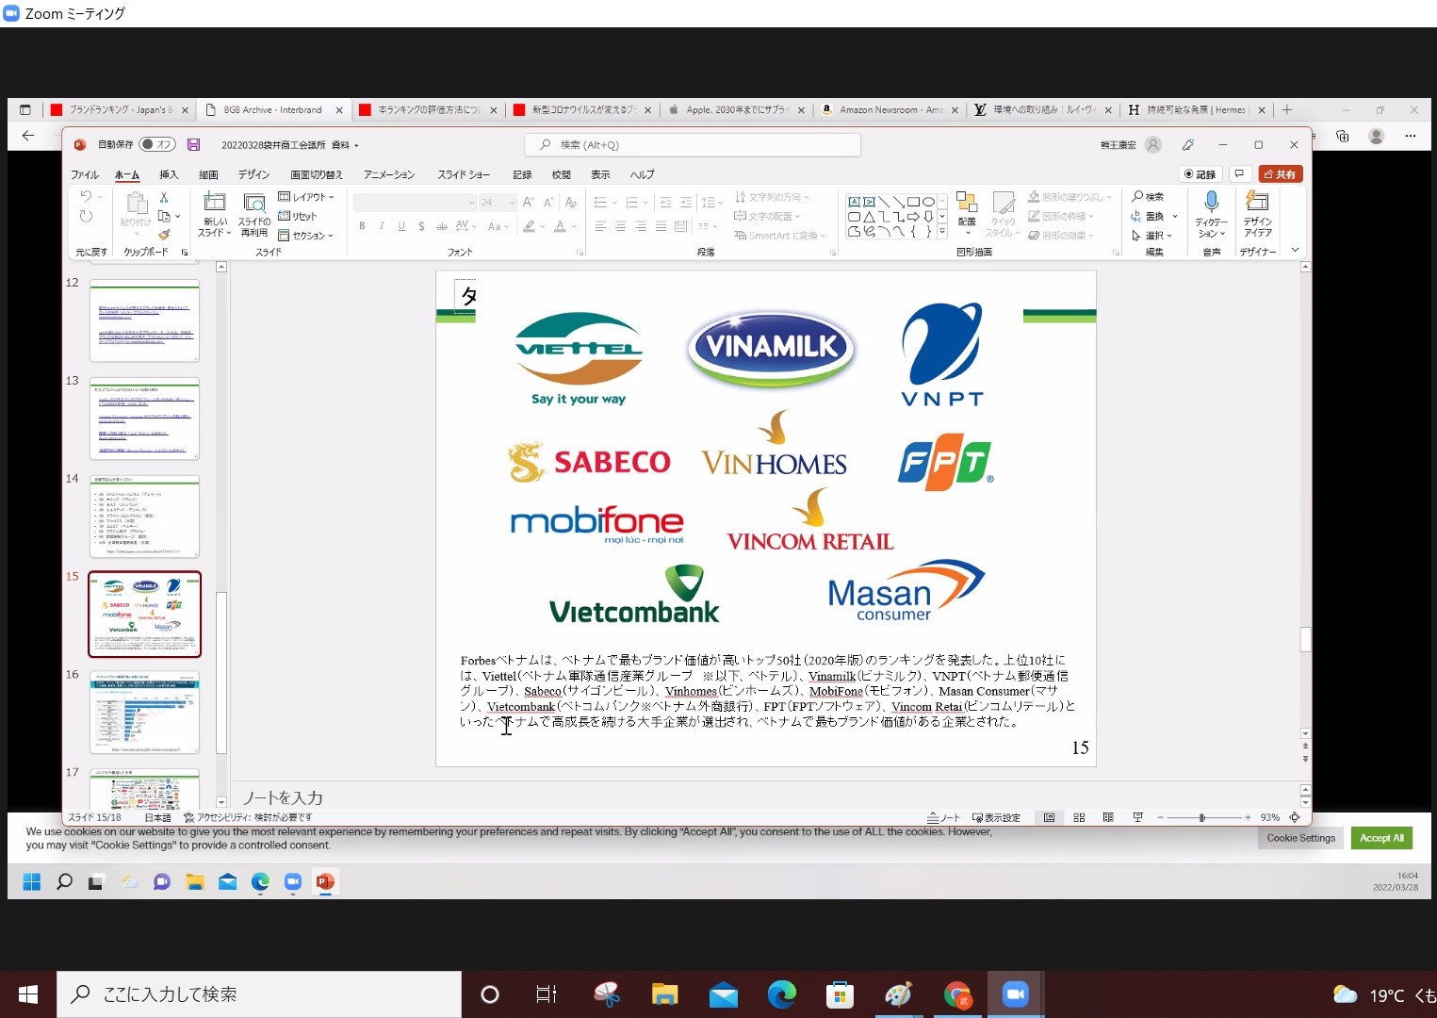This screenshot has height=1018, width=1437.
Task: Switch to View (表示) tab
Action: (600, 174)
